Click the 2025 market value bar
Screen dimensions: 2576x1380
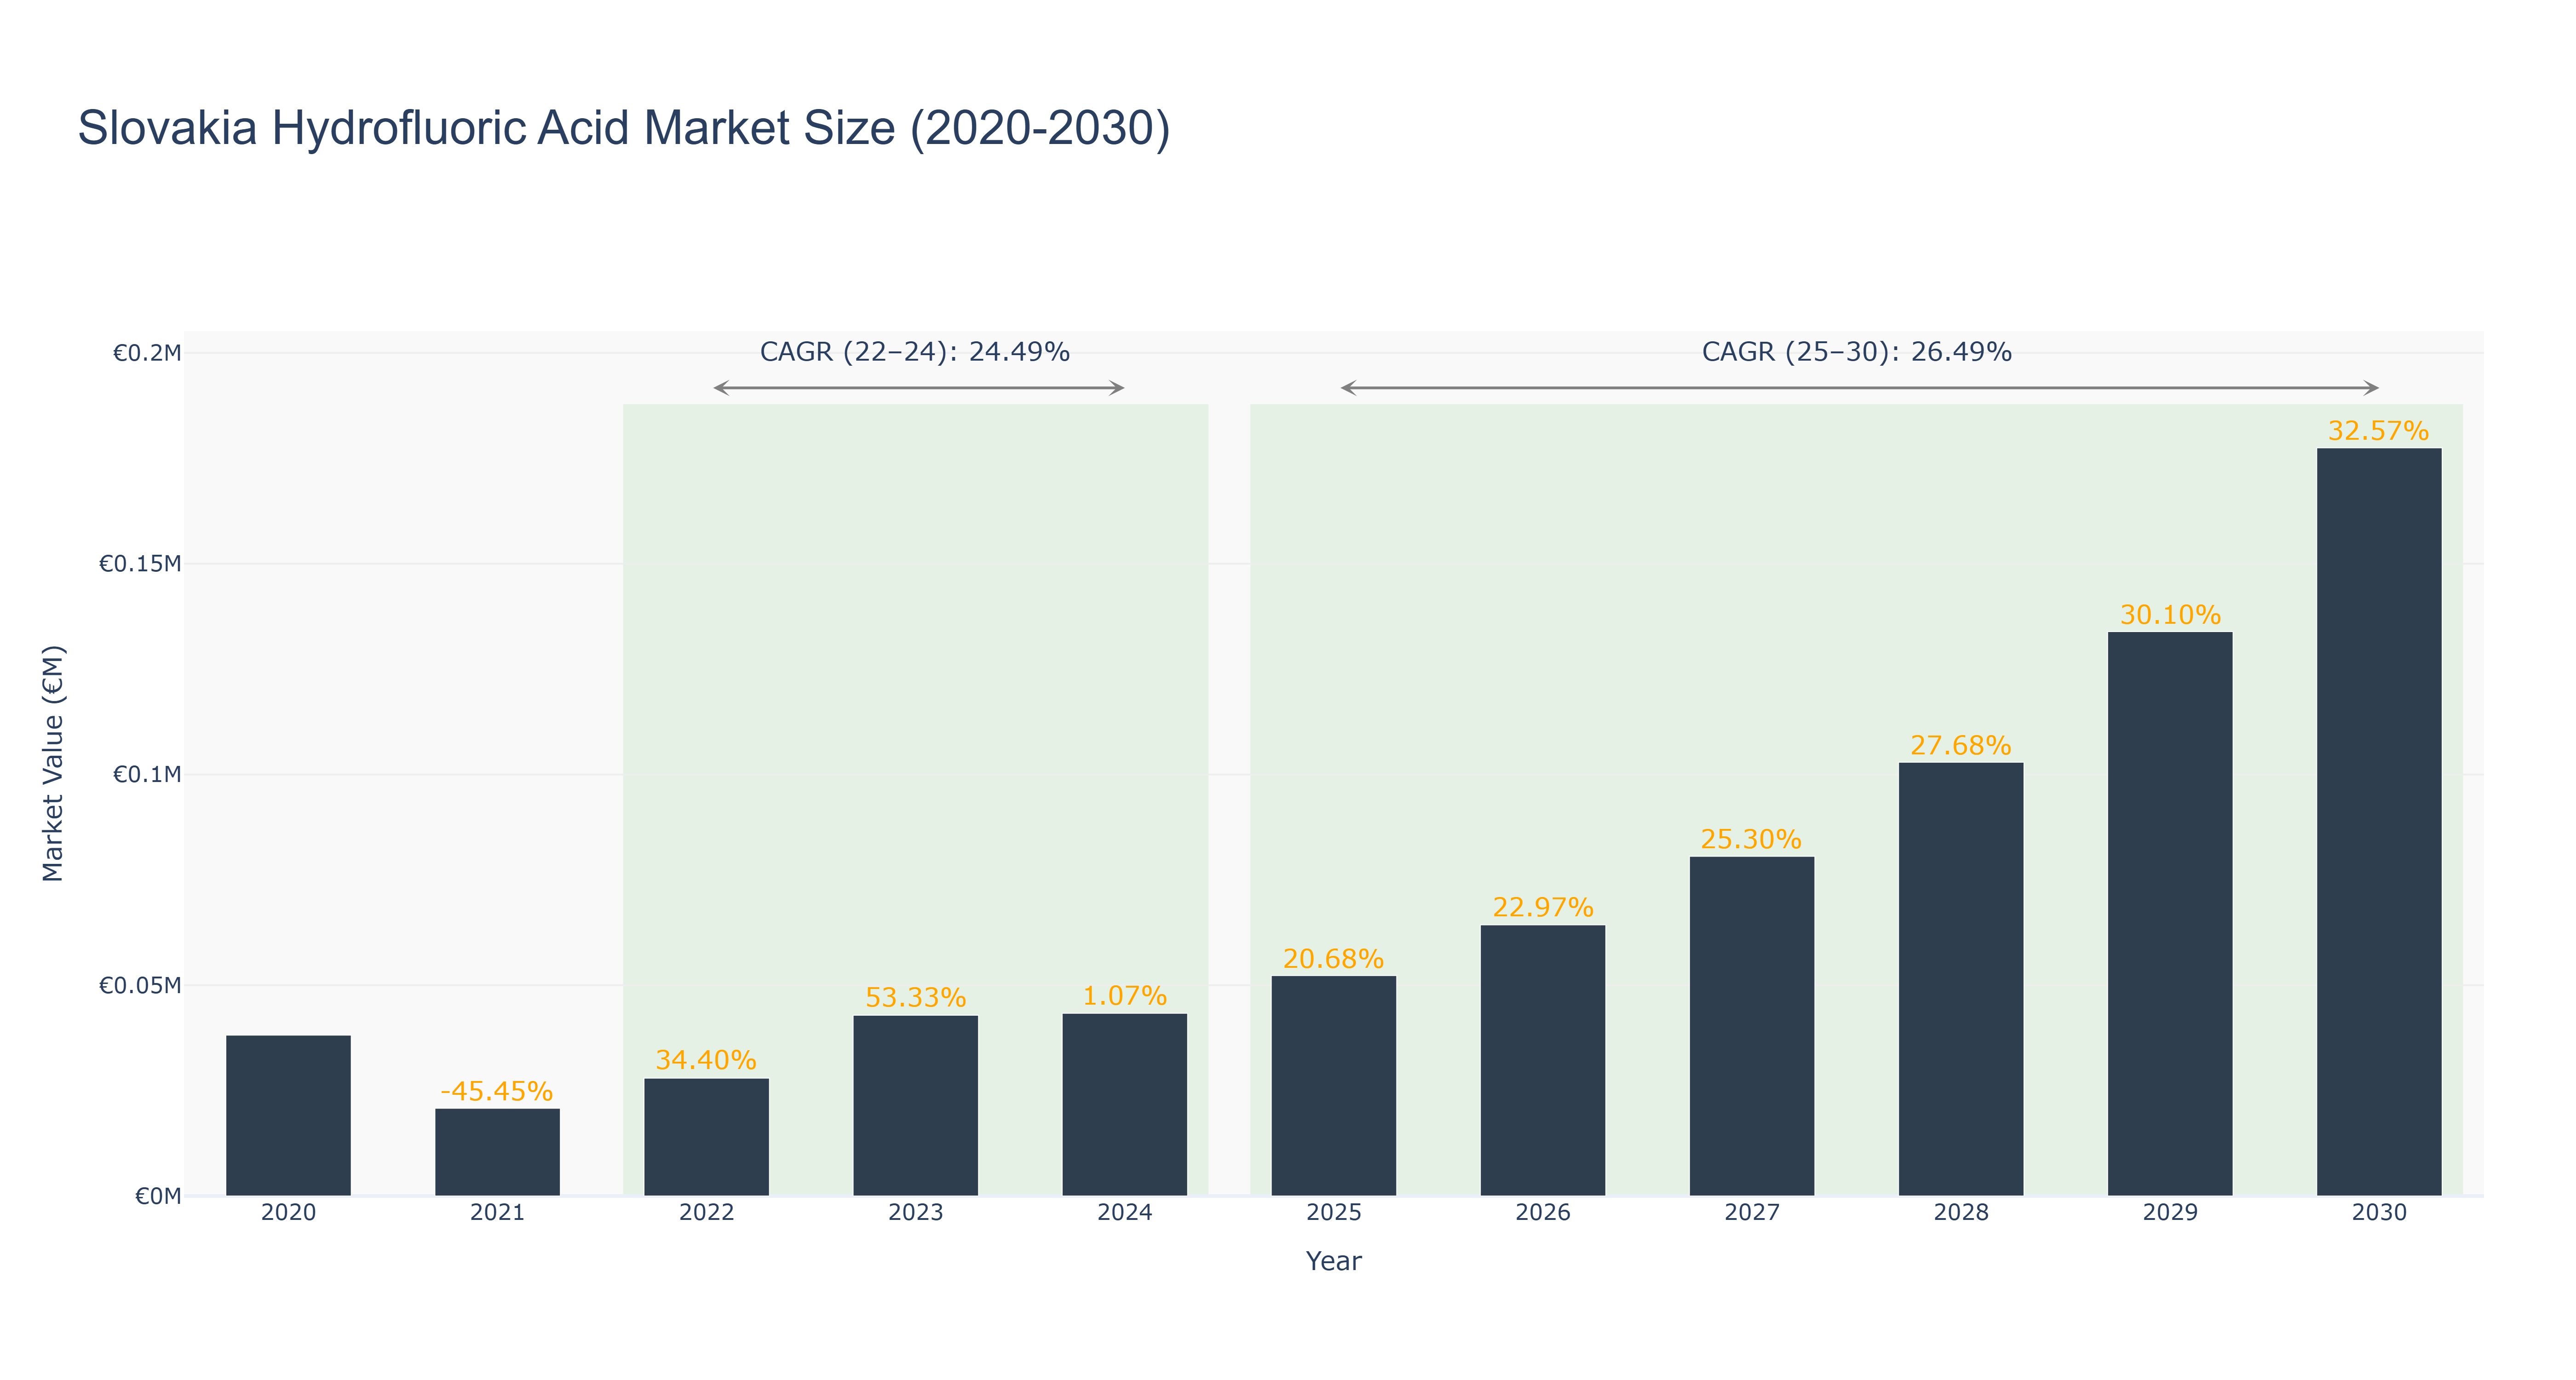pyautogui.click(x=1333, y=1086)
